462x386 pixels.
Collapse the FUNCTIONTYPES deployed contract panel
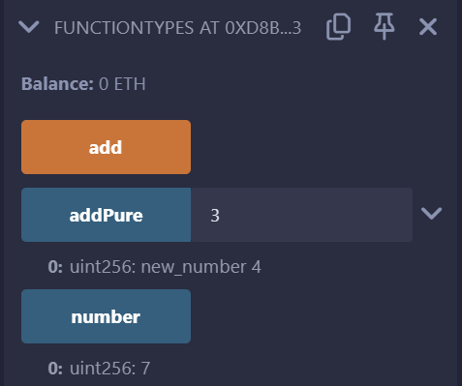[29, 27]
